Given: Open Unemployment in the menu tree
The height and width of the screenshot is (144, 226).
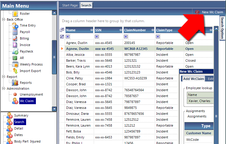Looking at the screenshot, I should [x=31, y=94].
